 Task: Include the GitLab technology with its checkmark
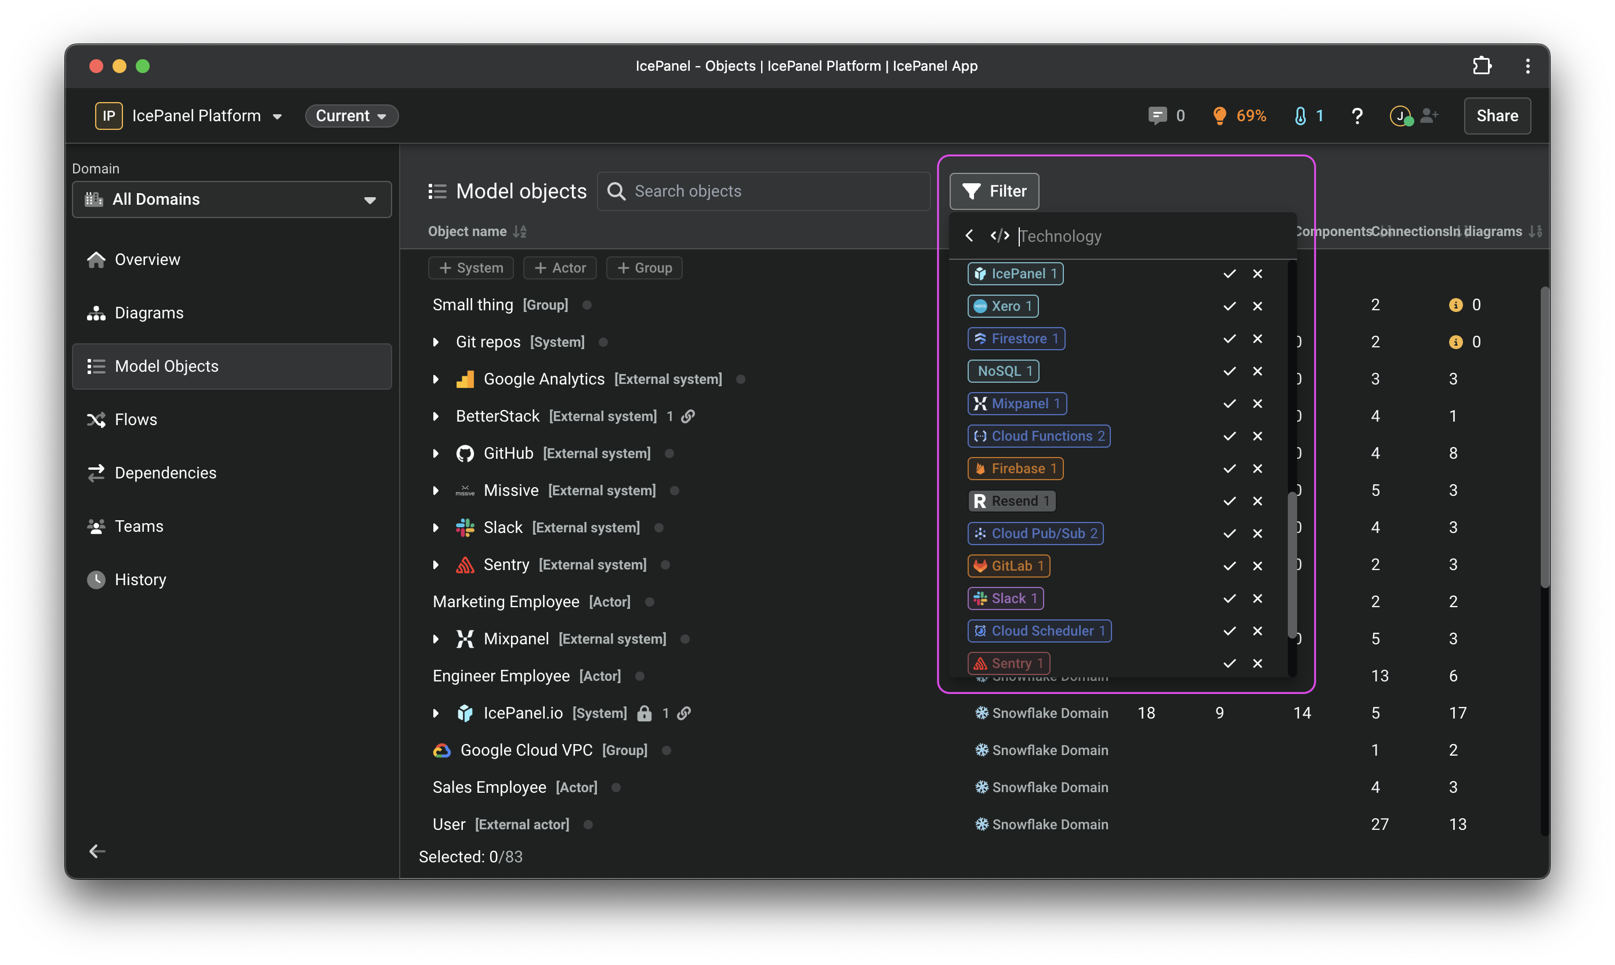pos(1229,566)
